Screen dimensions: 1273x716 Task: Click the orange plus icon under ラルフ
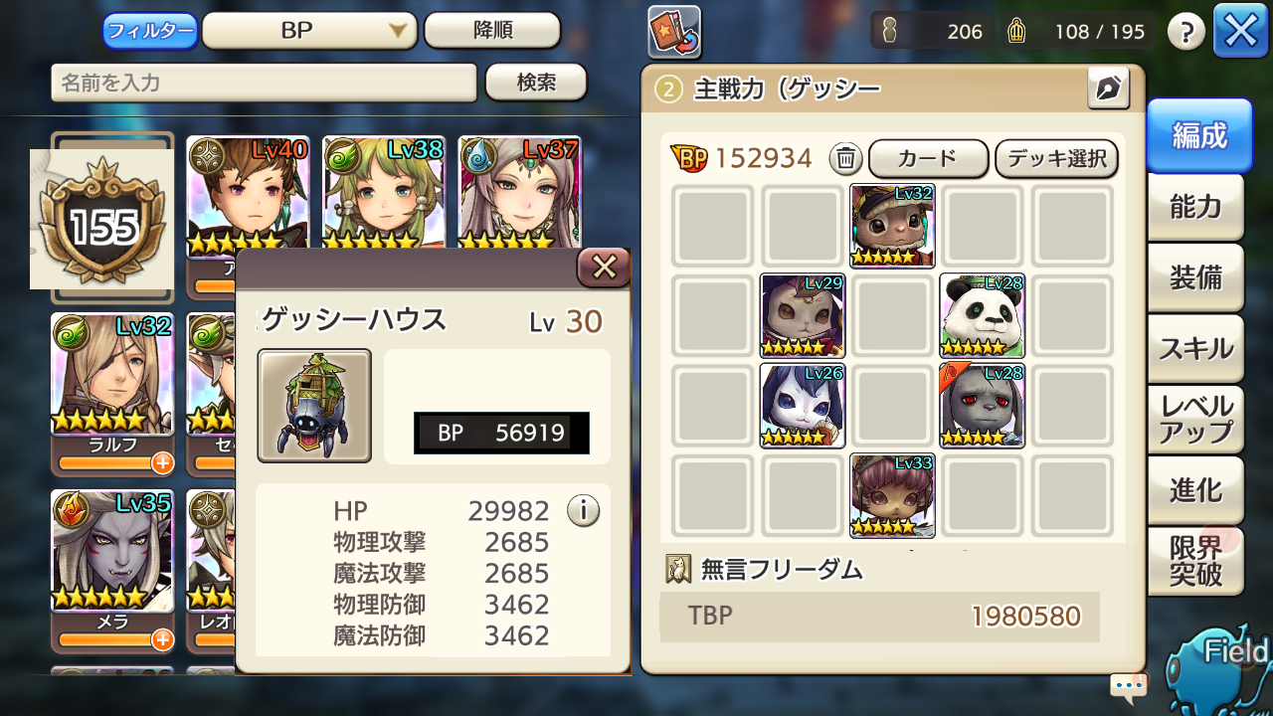point(163,463)
